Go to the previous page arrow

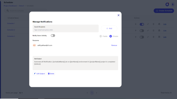pyautogui.click(x=87, y=93)
